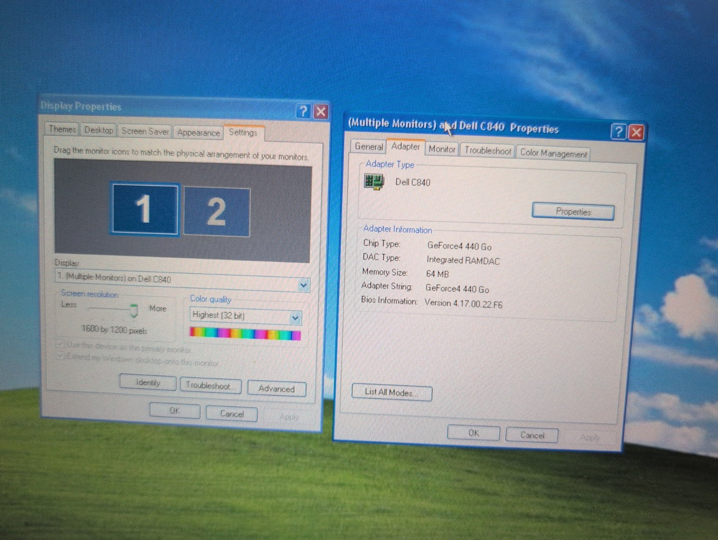Select the Appearance tab
This screenshot has width=718, height=540.
click(x=198, y=133)
